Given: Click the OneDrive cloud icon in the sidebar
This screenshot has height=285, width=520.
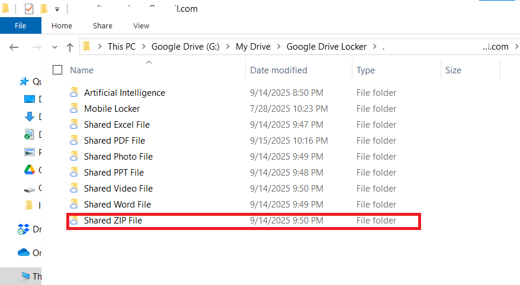Looking at the screenshot, I should 24,252.
